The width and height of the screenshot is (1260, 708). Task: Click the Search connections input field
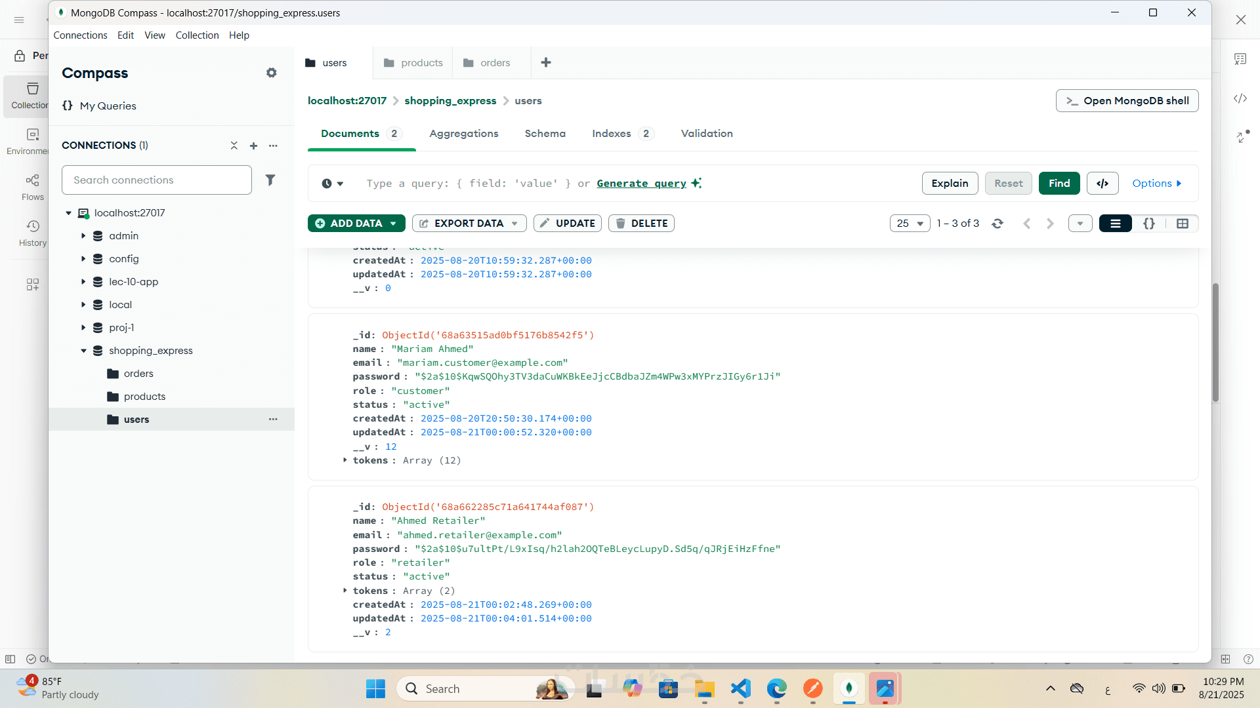pos(156,180)
